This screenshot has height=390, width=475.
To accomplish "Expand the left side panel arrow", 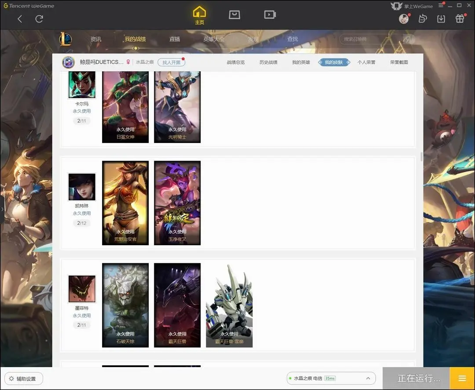I will pyautogui.click(x=2, y=209).
